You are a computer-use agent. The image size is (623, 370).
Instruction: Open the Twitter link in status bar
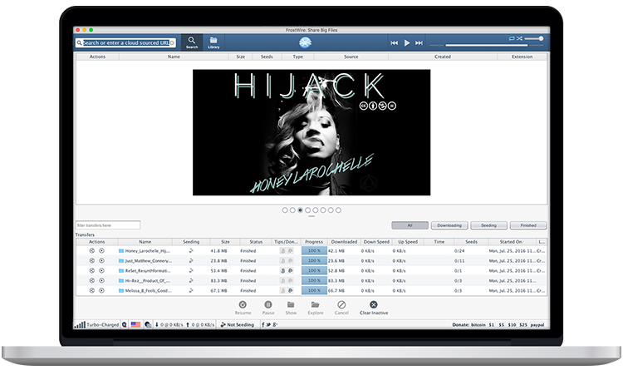[x=268, y=324]
